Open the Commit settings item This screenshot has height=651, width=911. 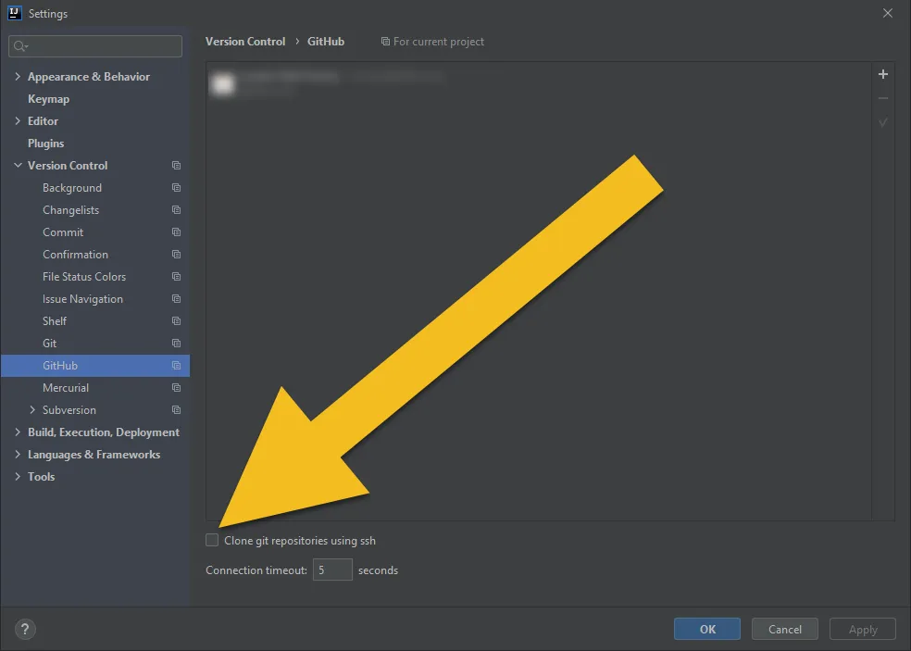tap(63, 232)
